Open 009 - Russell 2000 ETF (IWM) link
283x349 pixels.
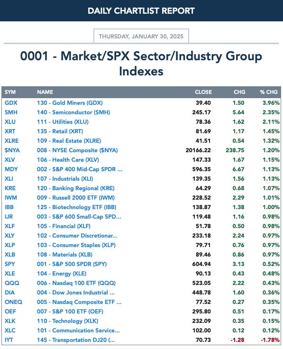tap(76, 198)
